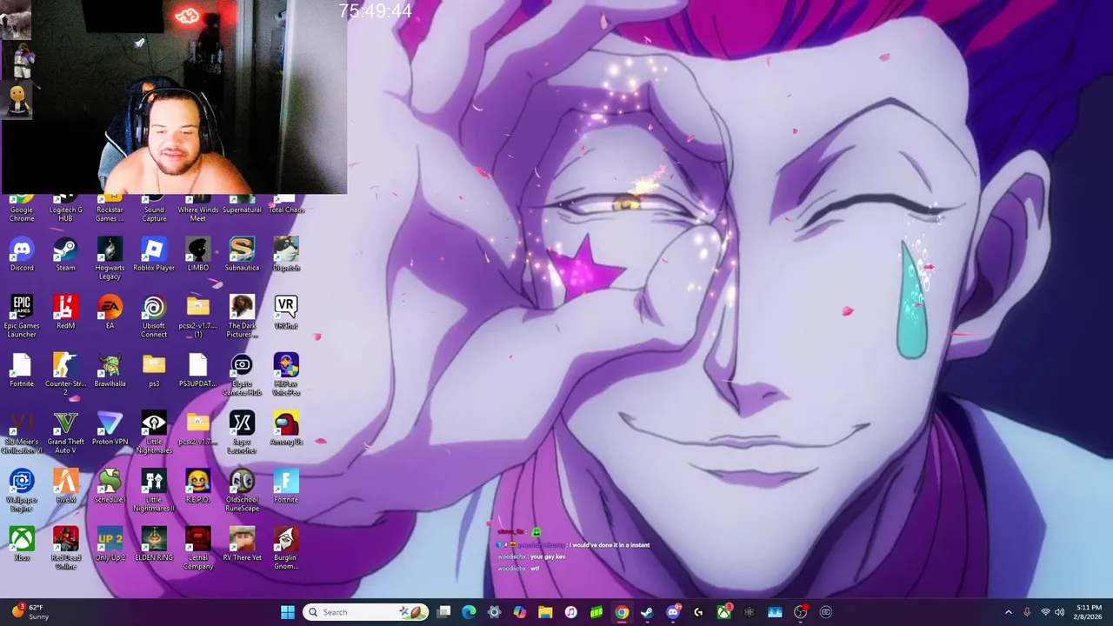This screenshot has height=626, width=1113.
Task: Select the ps3 folder icon
Action: (154, 371)
